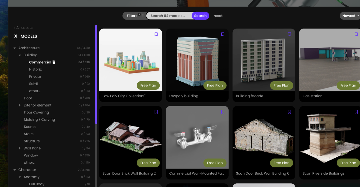Collapse the Building subcategory
Screen dimensions: 360x187
coord(20,55)
